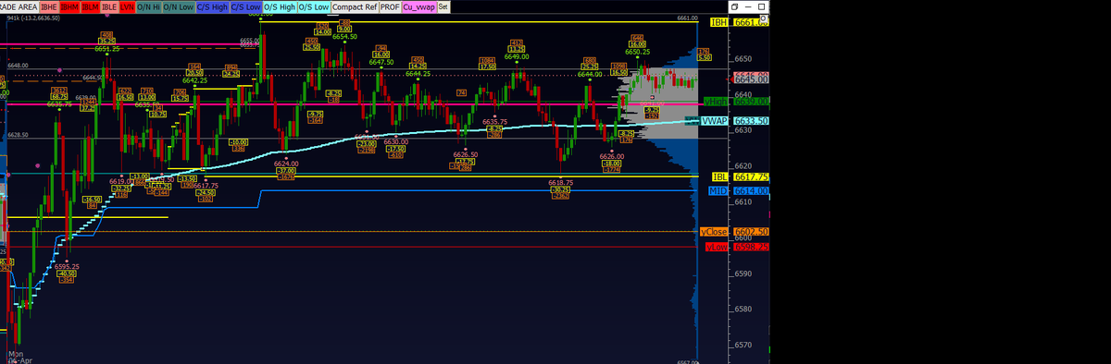Click the 6630.00 swing low label
This screenshot has height=364, width=1111.
[x=397, y=141]
